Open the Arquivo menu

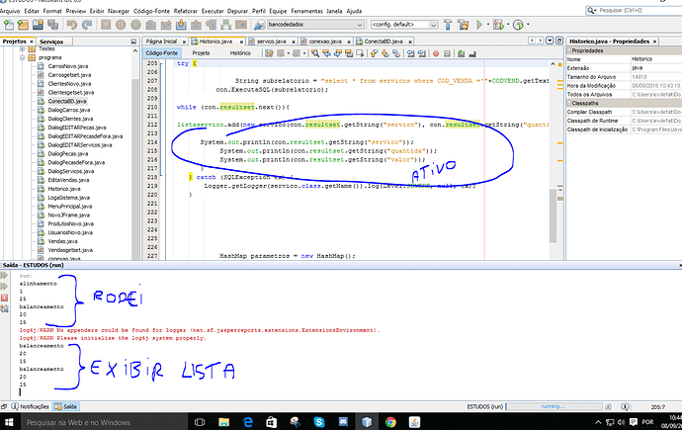pos(10,11)
